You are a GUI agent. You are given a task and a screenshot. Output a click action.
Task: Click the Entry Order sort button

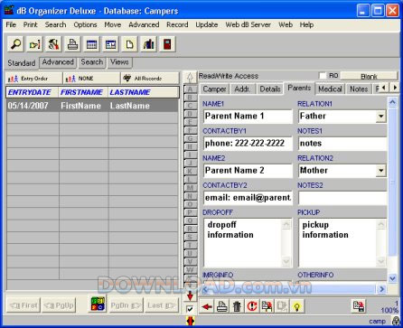point(33,79)
